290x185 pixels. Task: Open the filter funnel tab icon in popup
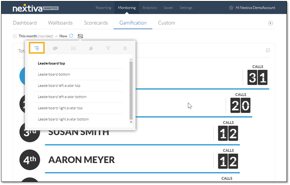pyautogui.click(x=108, y=48)
